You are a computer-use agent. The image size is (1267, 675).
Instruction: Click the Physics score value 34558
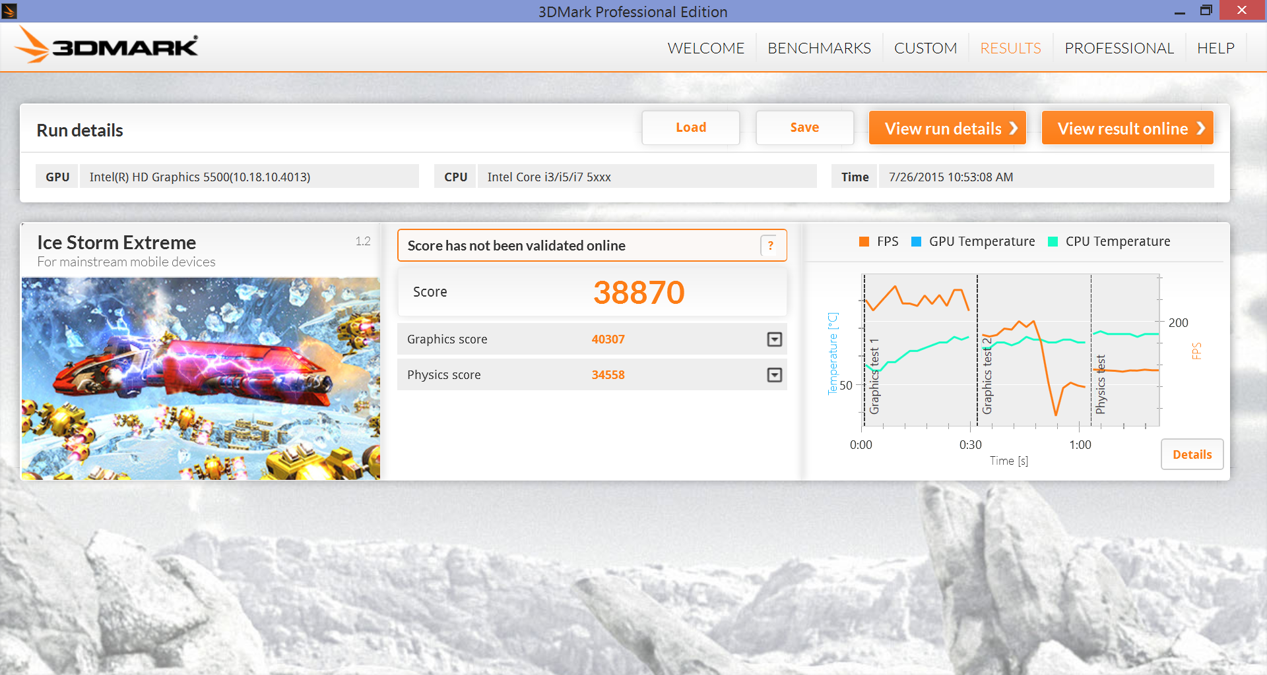[x=608, y=374]
